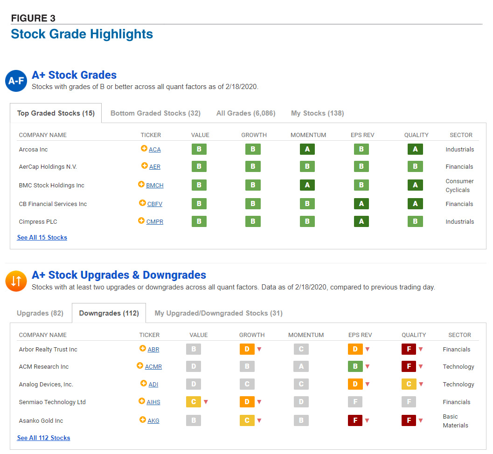Click BMC Stock Holdings momentum A badge
This screenshot has height=454, width=493.
pyautogui.click(x=307, y=185)
